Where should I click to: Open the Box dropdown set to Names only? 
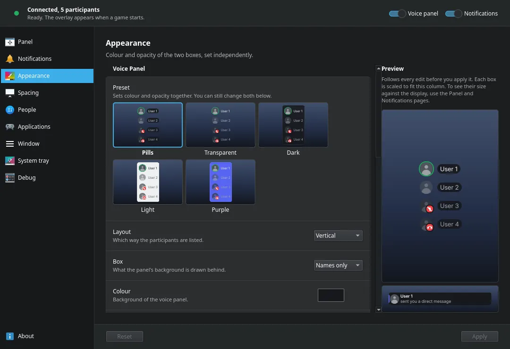pos(338,266)
